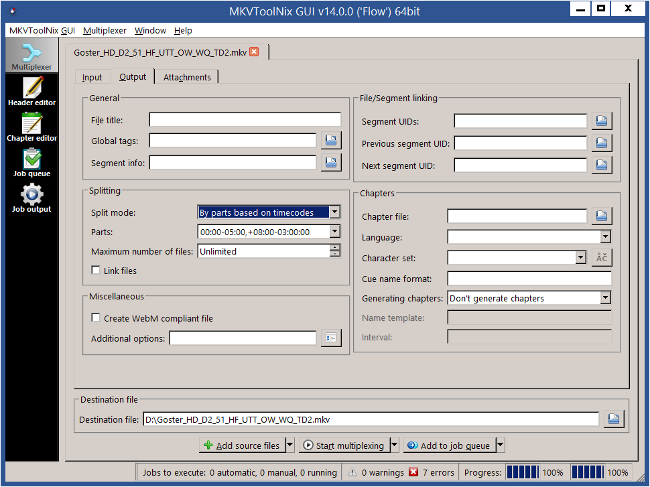Click first progress bar in status bar

[522, 472]
